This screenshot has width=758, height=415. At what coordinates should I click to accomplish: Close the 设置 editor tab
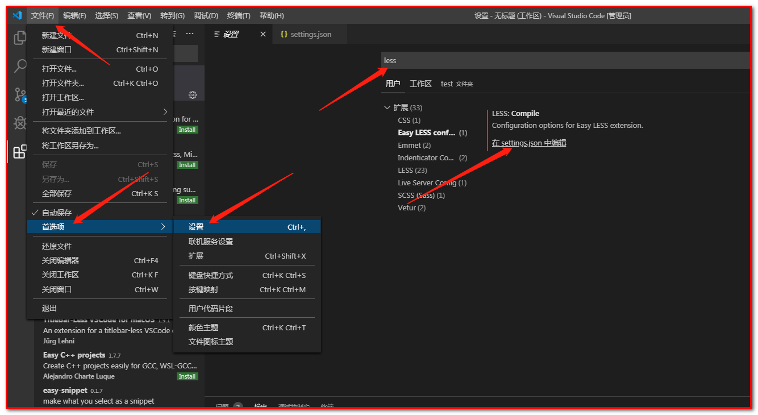[263, 34]
